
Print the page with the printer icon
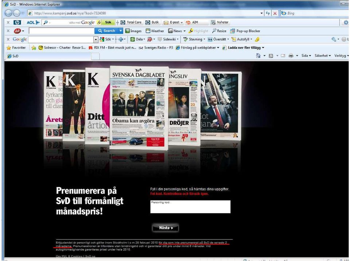(x=291, y=56)
